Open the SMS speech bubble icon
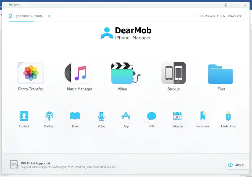Screen dimensions: 252x177 coord(152,116)
